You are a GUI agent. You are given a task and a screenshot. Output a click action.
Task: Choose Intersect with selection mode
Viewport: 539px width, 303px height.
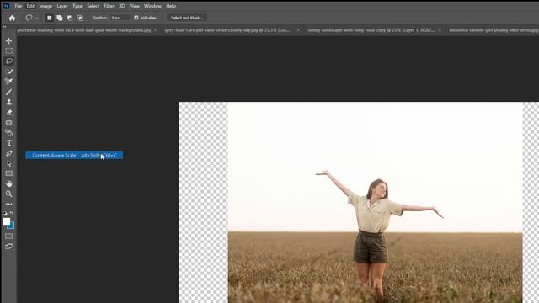click(x=81, y=18)
